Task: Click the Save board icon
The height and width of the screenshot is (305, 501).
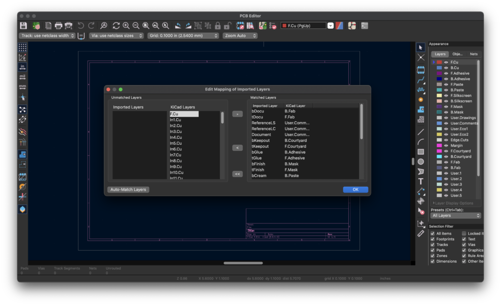Action: click(23, 25)
